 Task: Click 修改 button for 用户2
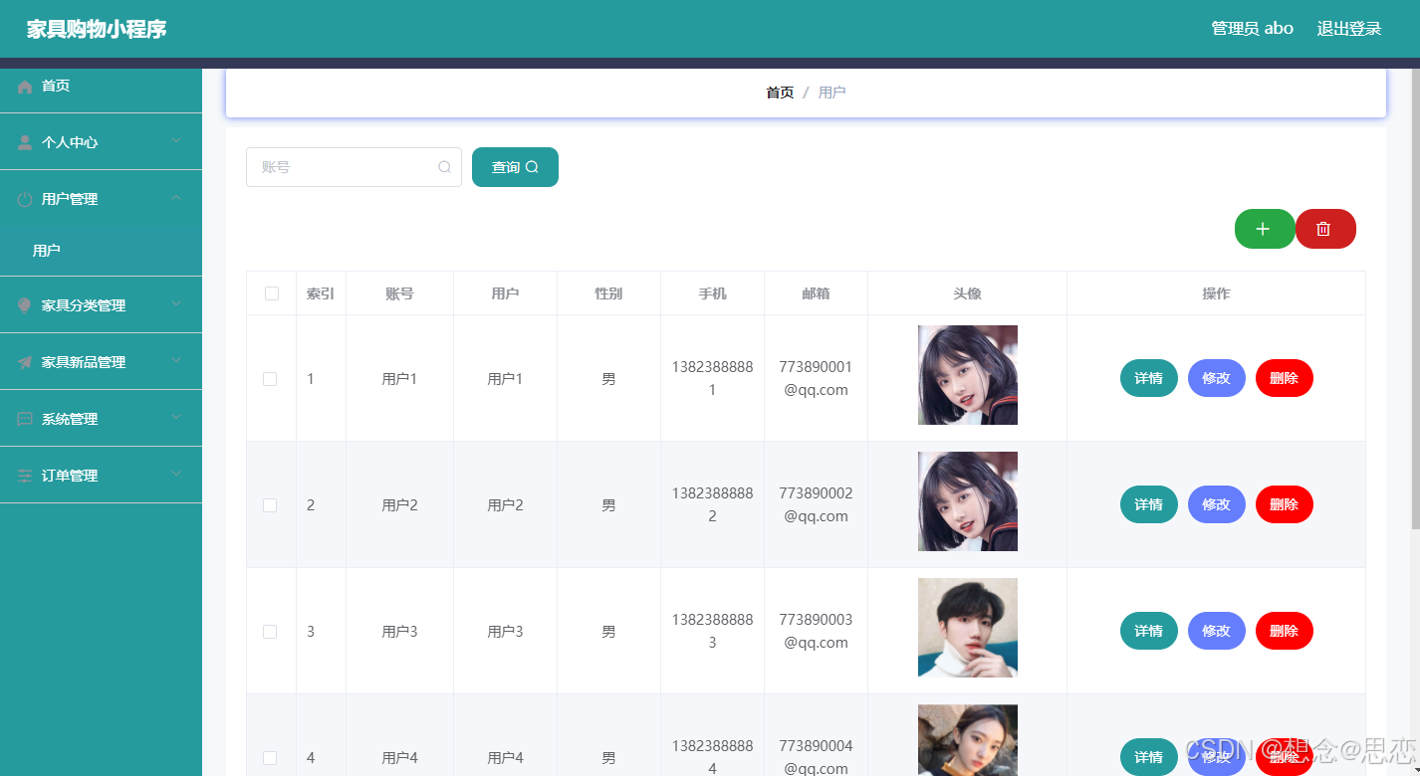point(1217,504)
